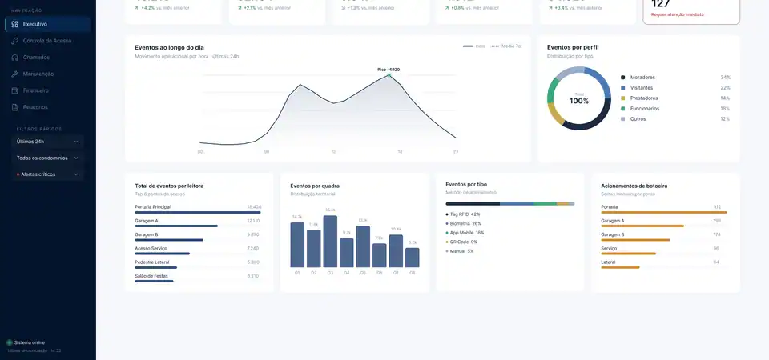This screenshot has width=769, height=360.
Task: Click the '+4.2% vs. mês anterior' indicator
Action: pyautogui.click(x=162, y=8)
